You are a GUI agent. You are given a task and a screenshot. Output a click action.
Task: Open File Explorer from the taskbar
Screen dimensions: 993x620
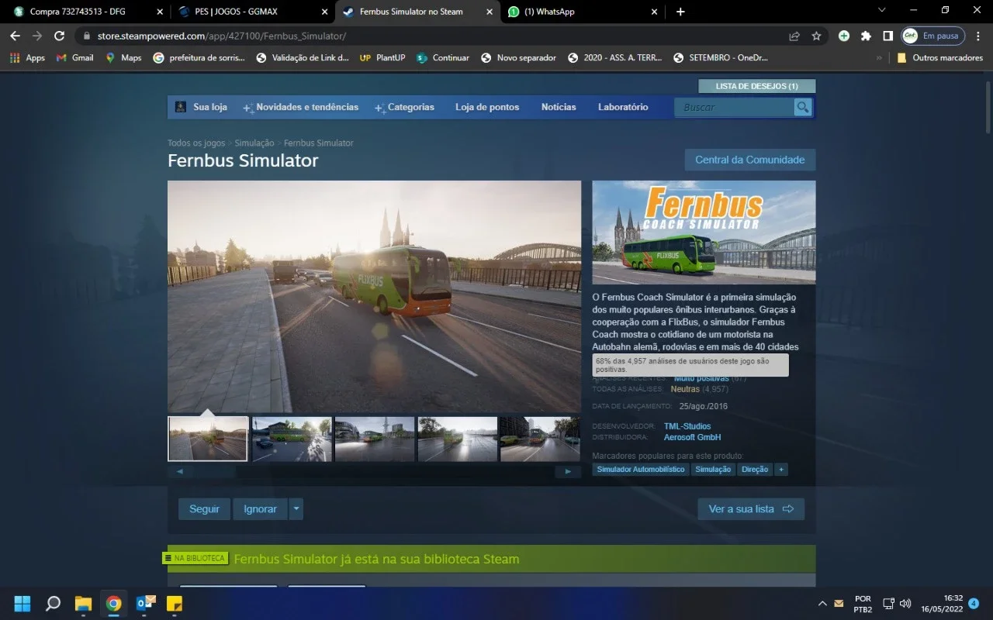[x=83, y=603]
